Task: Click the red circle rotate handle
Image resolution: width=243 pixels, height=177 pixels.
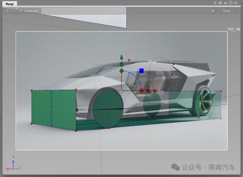Action: pos(141,91)
